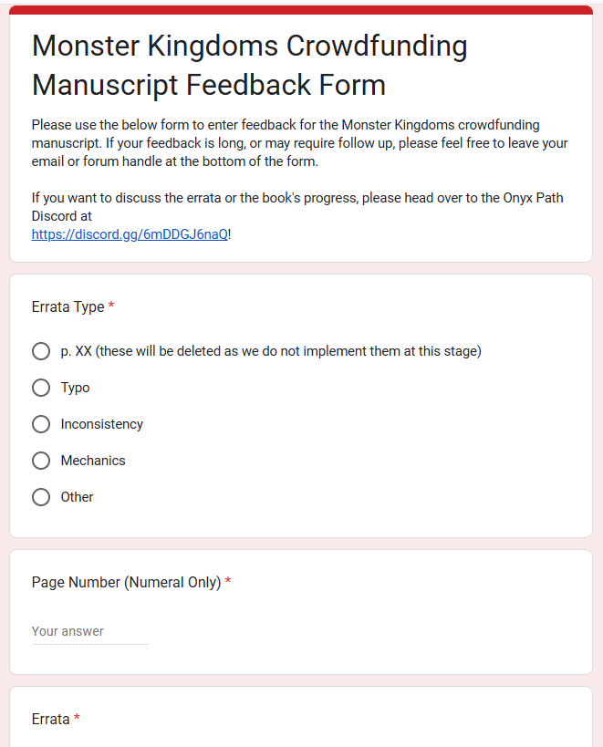Select Inconsistency as the errata type
603x747 pixels.
click(x=40, y=424)
